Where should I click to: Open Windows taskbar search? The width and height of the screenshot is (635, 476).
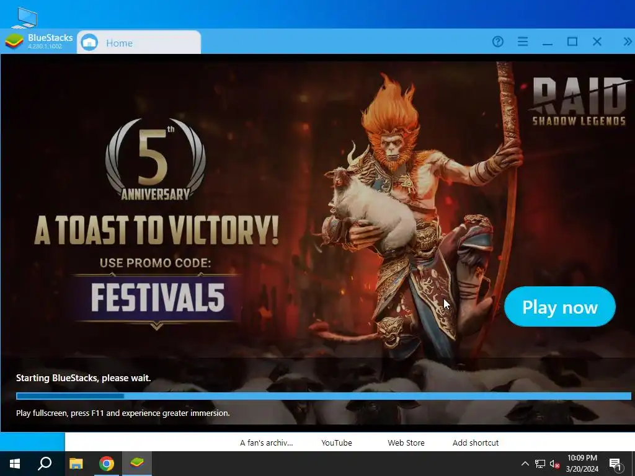(x=45, y=464)
